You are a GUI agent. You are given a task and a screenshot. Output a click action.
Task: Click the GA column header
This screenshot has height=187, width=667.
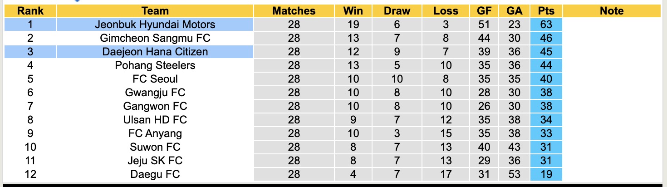coord(515,11)
